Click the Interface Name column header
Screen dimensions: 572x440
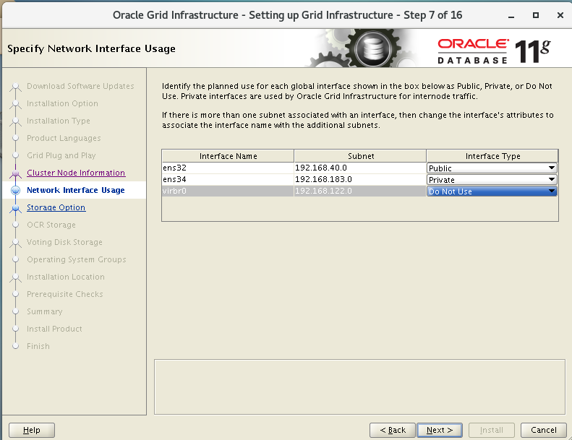point(228,156)
